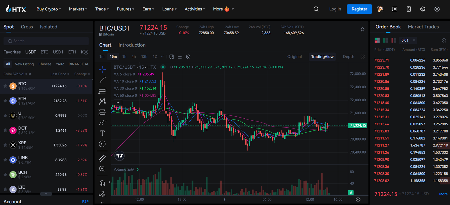Screen dimensions: 450x205
Task: Switch to the Isolated margin tab
Action: tap(48, 27)
